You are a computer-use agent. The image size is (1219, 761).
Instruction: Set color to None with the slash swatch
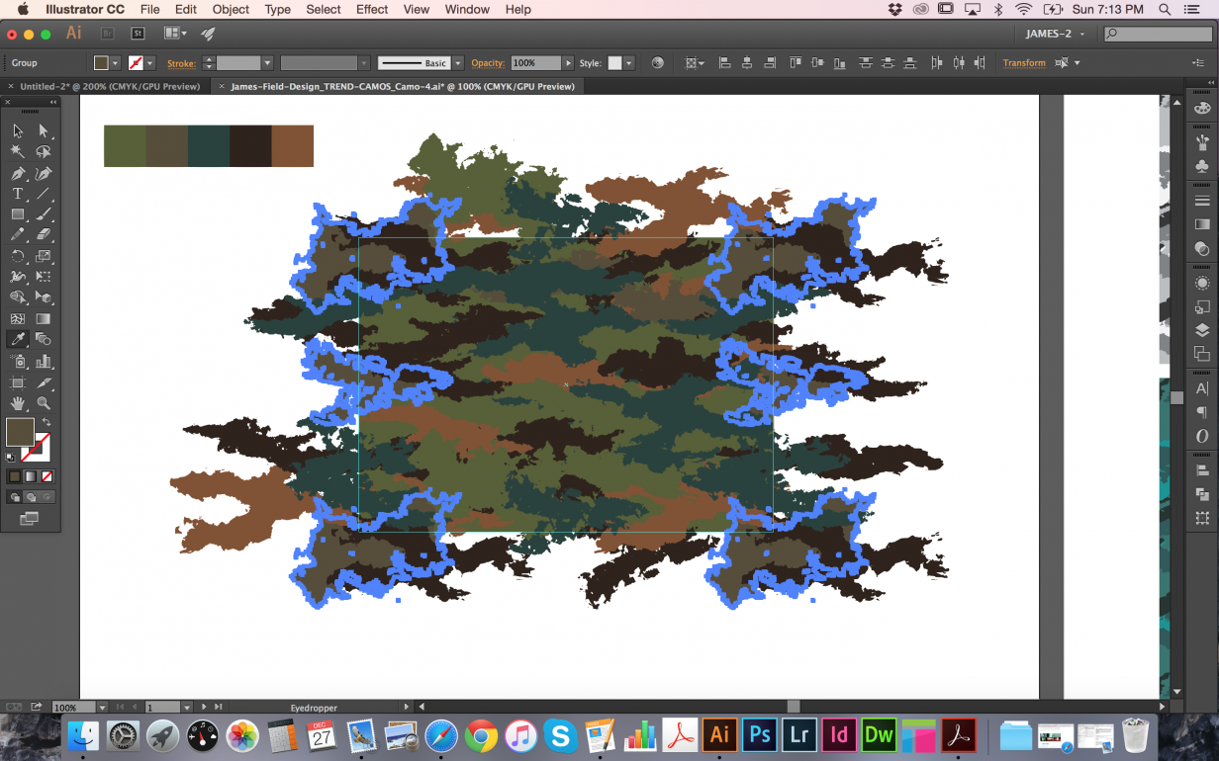click(47, 476)
